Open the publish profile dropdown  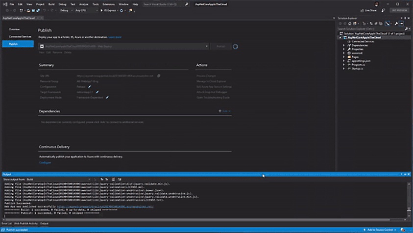pyautogui.click(x=206, y=46)
